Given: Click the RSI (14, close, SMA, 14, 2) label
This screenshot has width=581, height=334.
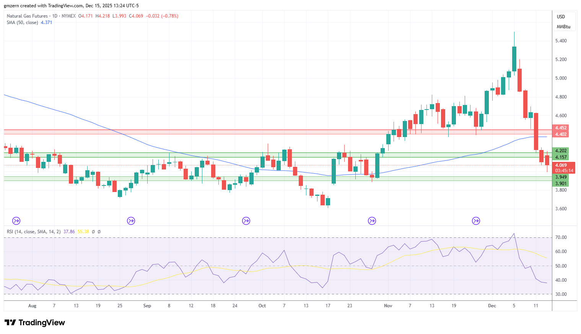Looking at the screenshot, I should pos(34,232).
